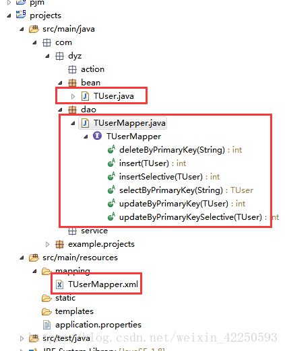Click the service package icon
The width and height of the screenshot is (285, 351).
(x=72, y=231)
